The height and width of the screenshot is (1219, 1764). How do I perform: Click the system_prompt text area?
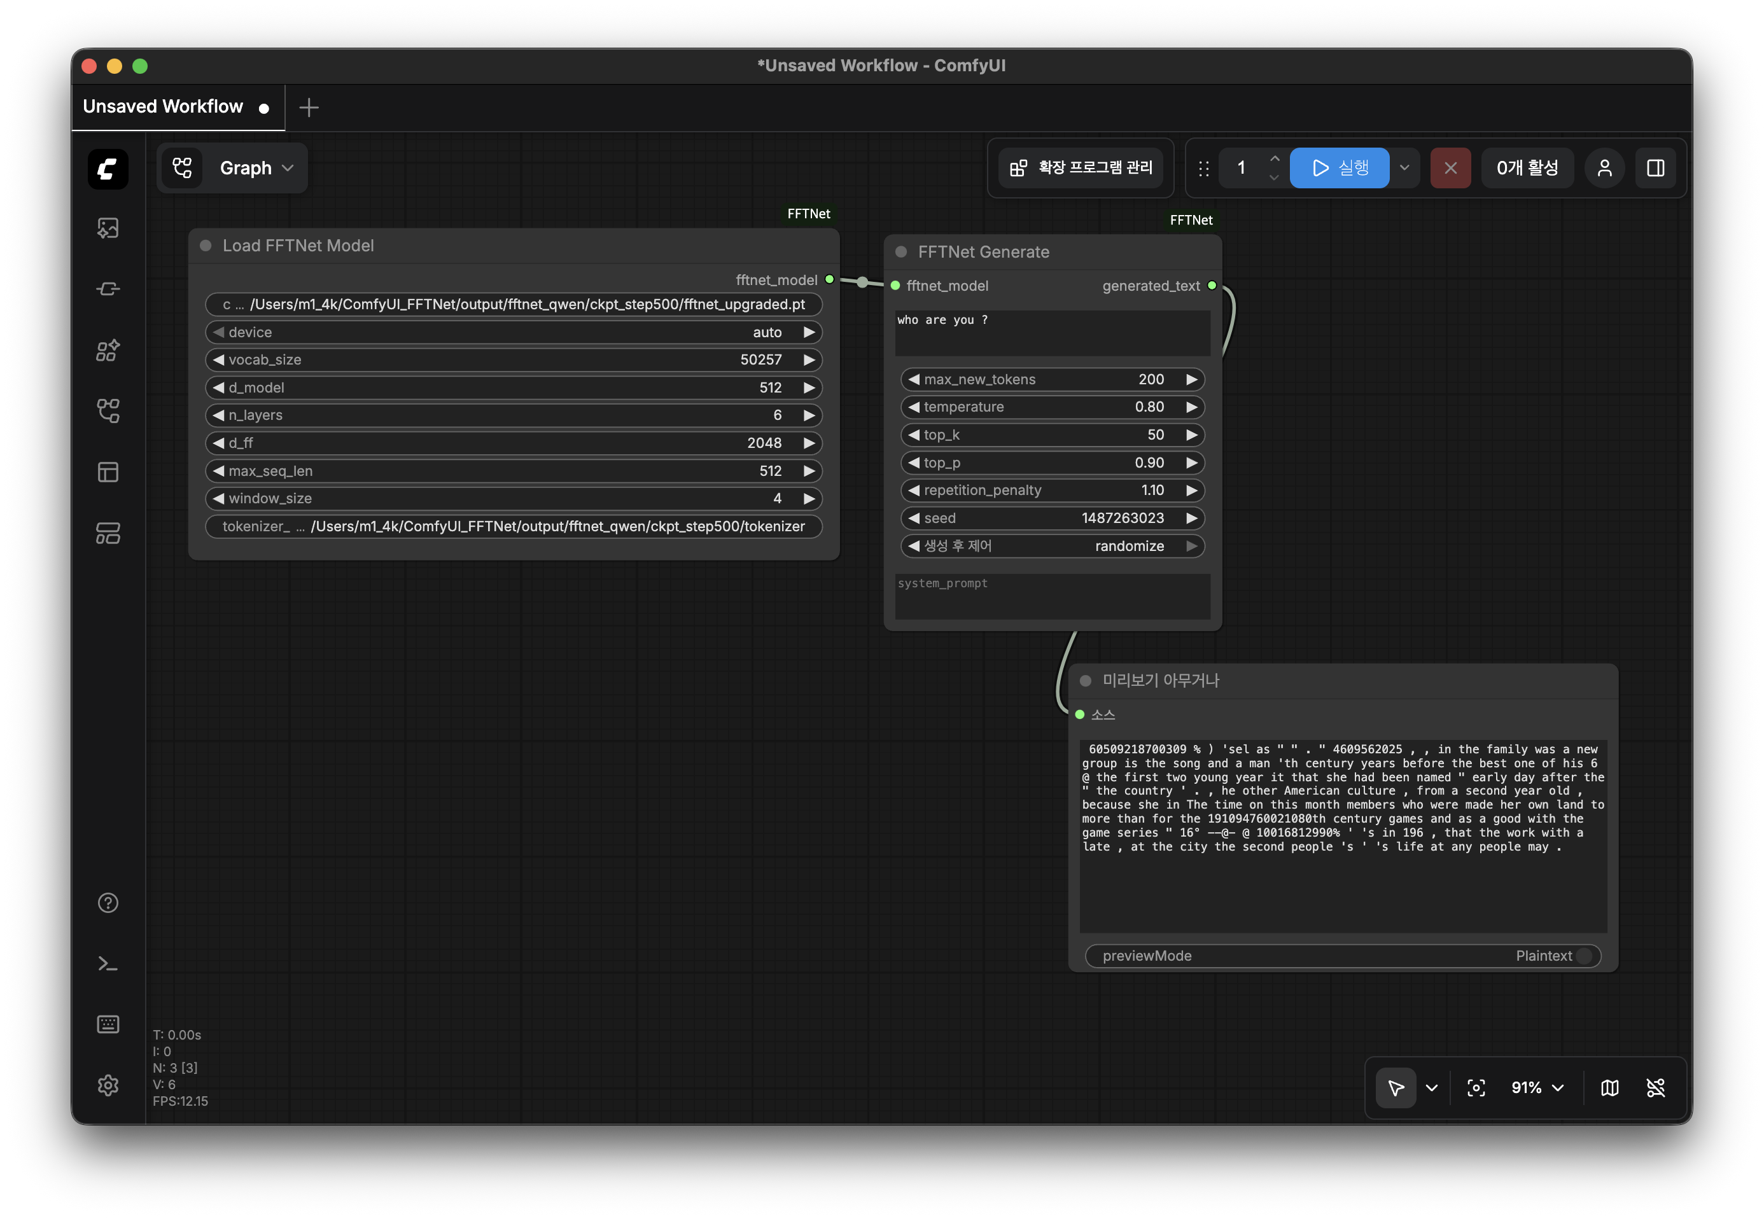pyautogui.click(x=1052, y=596)
